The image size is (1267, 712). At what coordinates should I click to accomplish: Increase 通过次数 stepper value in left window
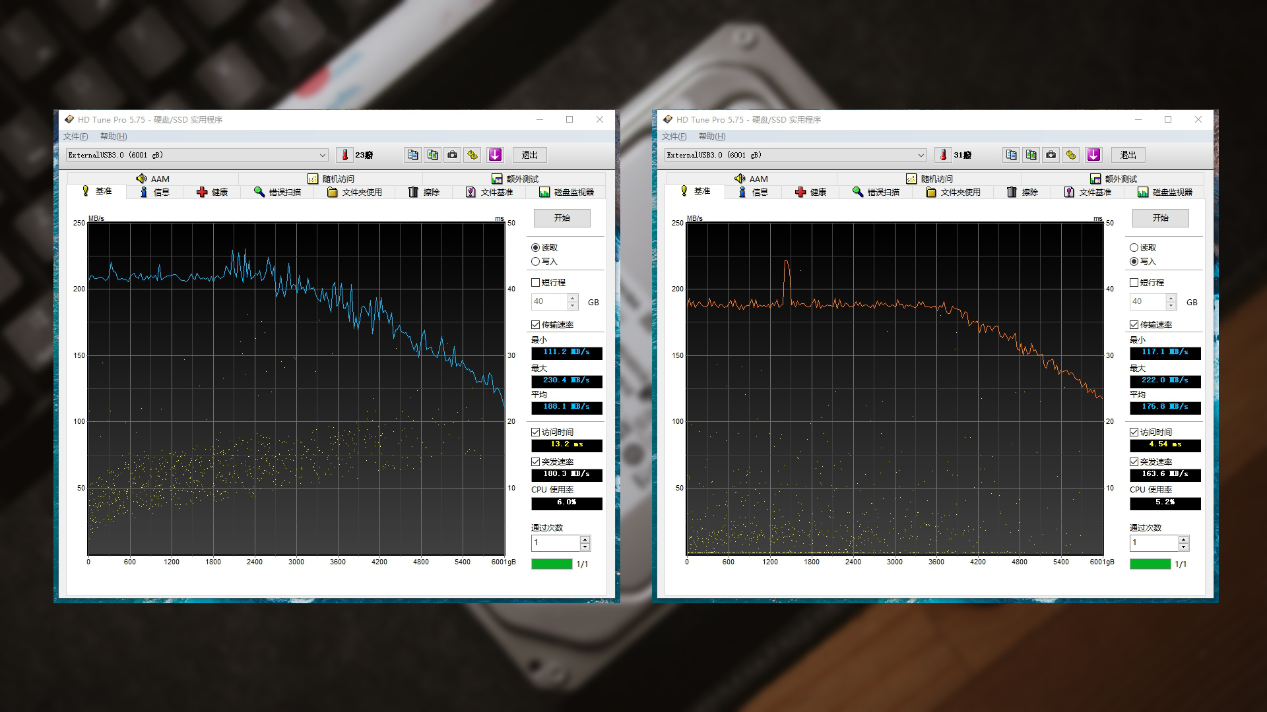click(585, 539)
